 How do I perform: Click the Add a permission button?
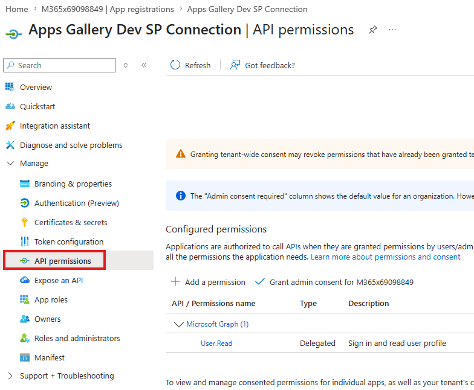(208, 282)
